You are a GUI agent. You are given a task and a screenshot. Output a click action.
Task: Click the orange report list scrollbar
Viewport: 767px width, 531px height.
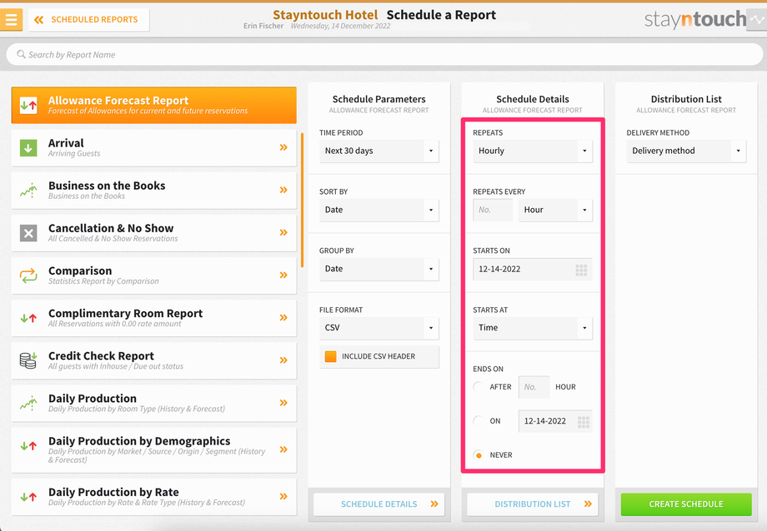[x=303, y=200]
